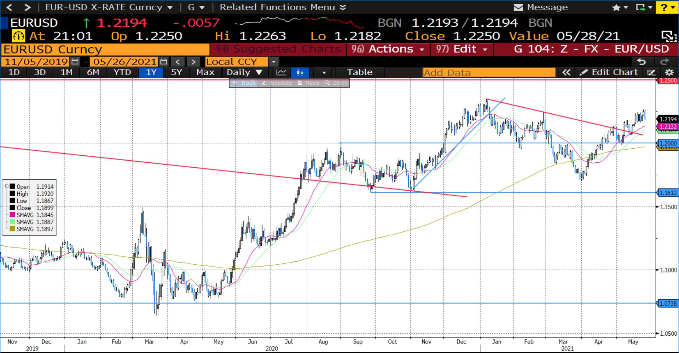Click the export screen icon with green arrow
The width and height of the screenshot is (679, 353).
(640, 7)
